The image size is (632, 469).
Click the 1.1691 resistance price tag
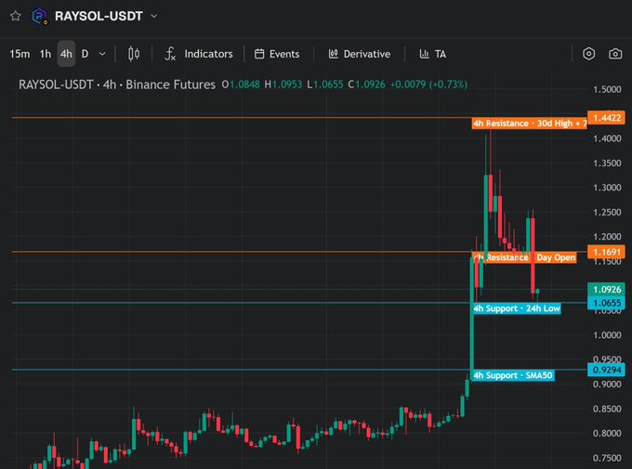pyautogui.click(x=606, y=252)
